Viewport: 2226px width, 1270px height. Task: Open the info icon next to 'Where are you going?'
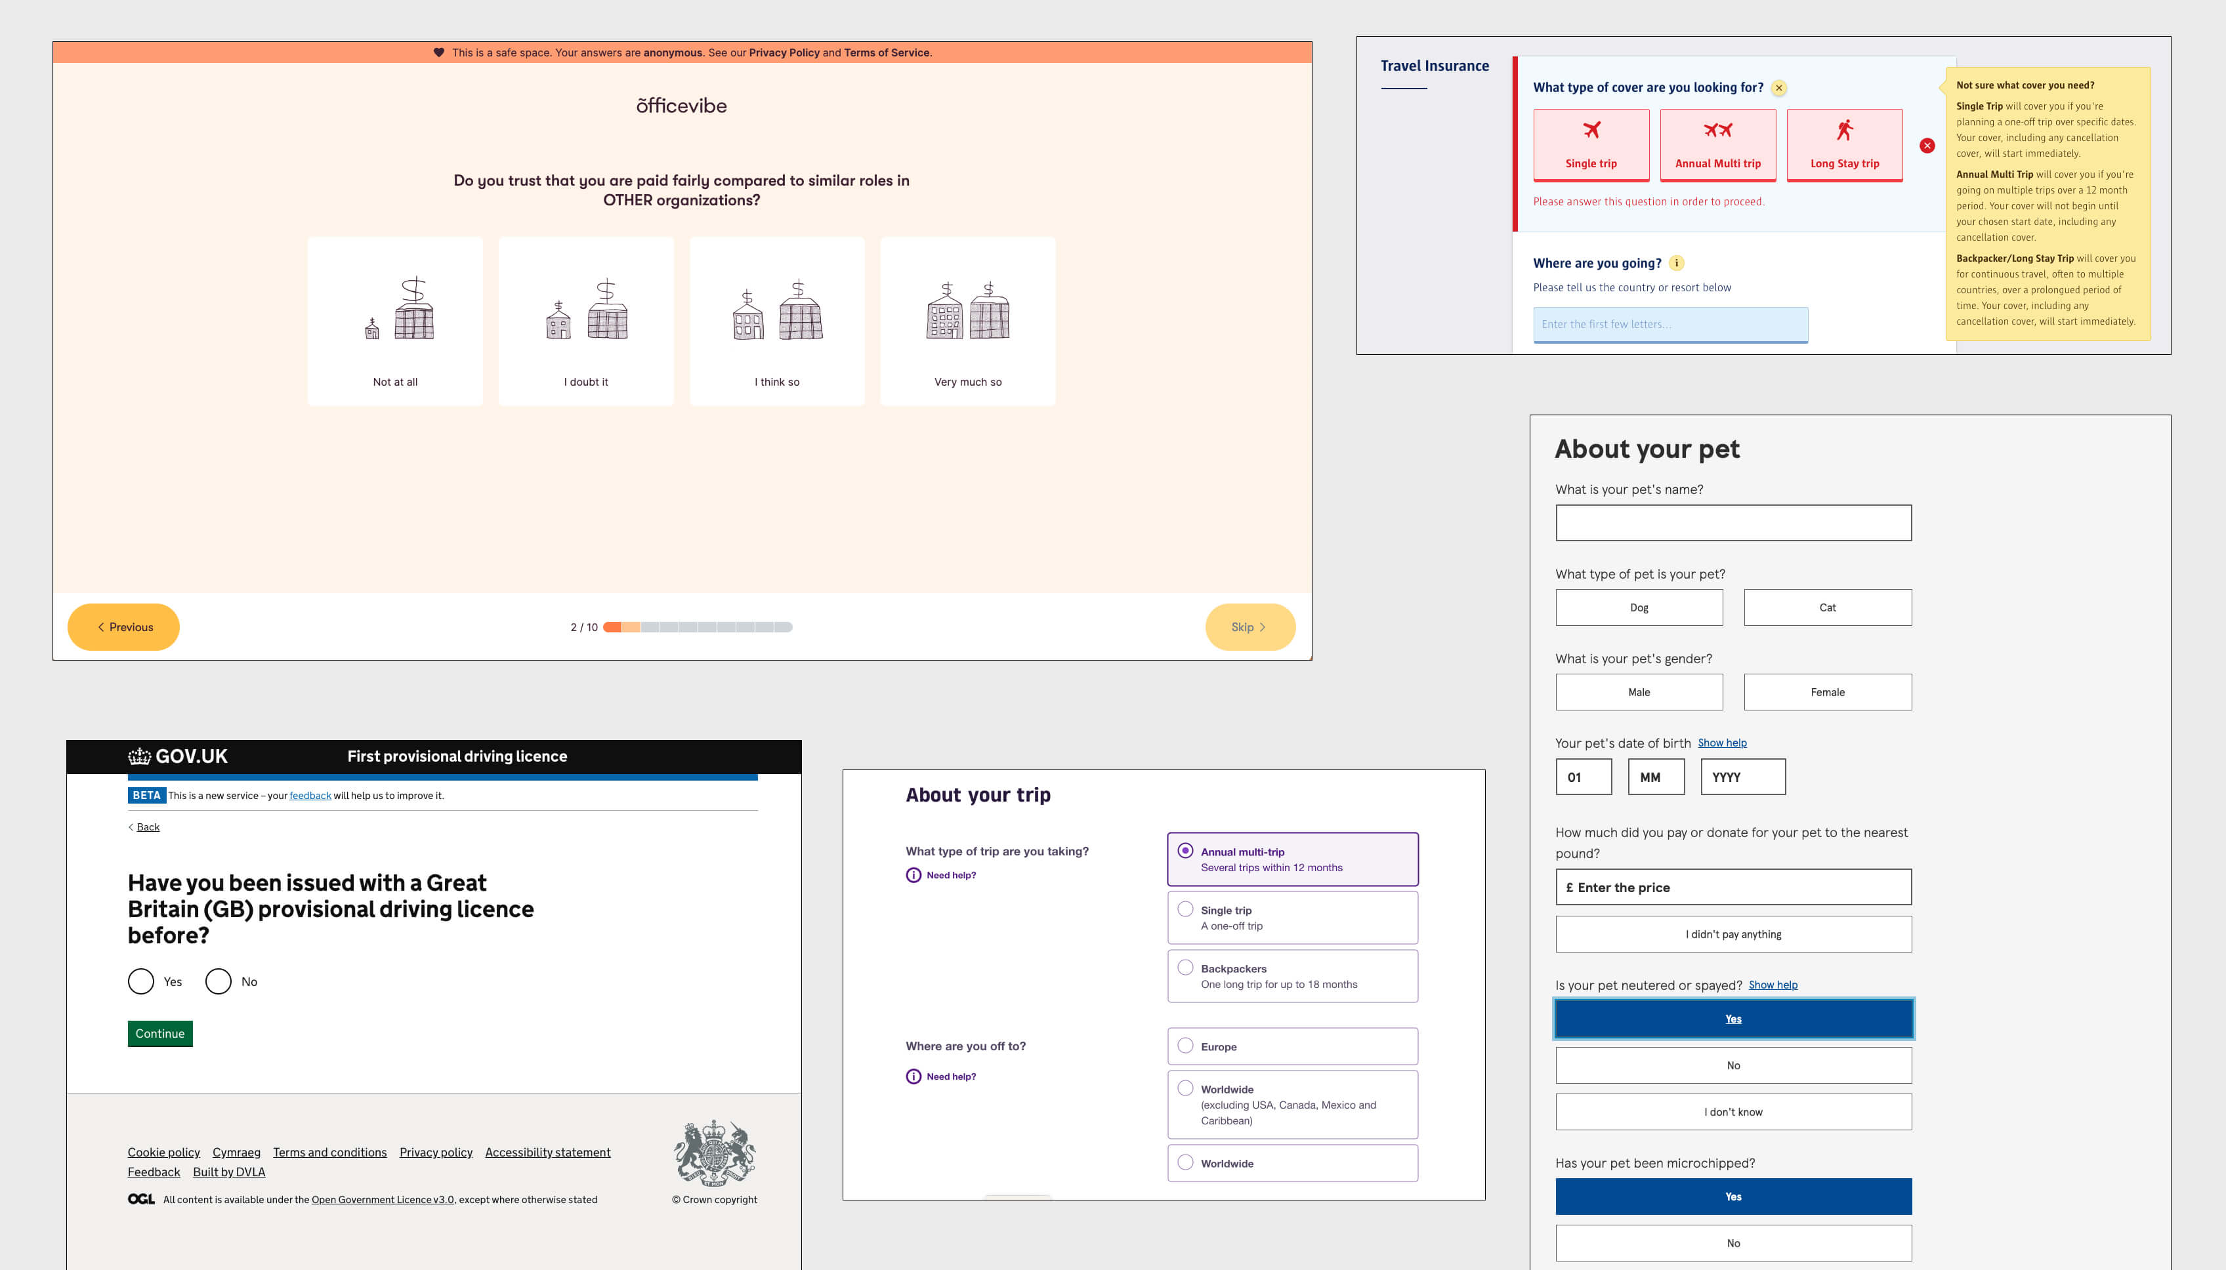(1676, 262)
